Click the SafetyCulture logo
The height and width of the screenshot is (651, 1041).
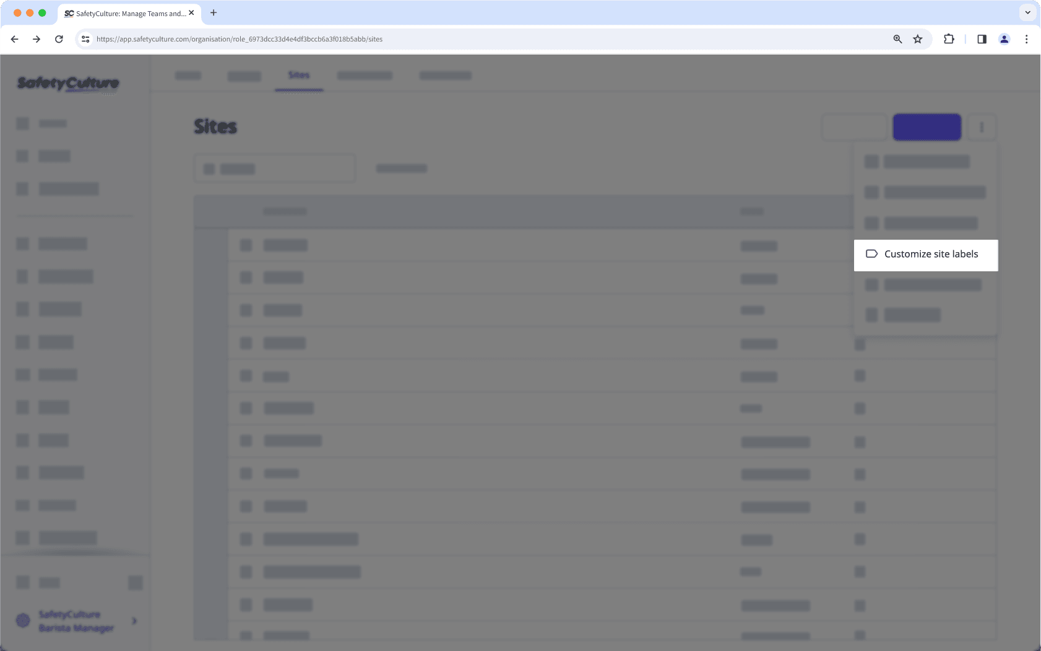coord(67,84)
